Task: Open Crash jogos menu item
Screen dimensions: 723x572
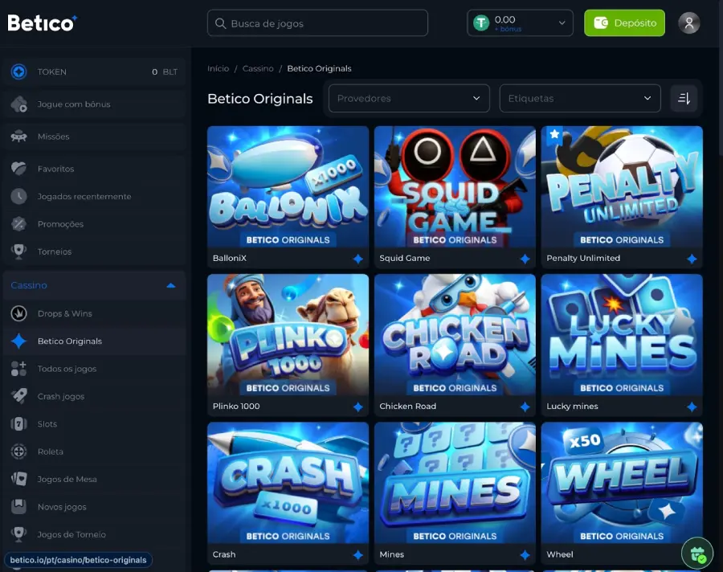Action: (x=94, y=396)
